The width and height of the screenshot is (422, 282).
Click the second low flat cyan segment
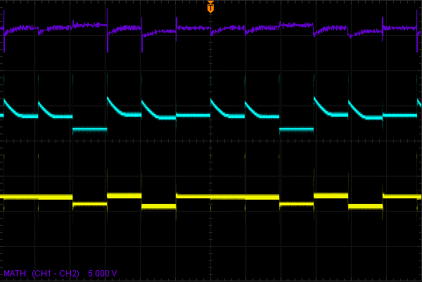click(295, 129)
